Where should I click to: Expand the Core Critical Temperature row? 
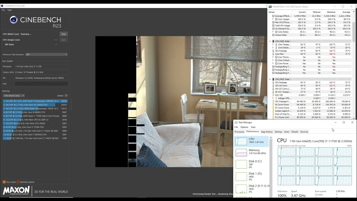tap(273, 60)
